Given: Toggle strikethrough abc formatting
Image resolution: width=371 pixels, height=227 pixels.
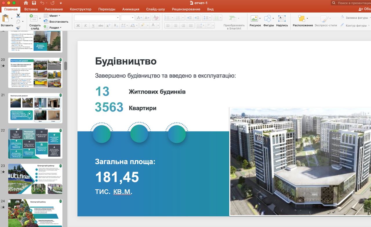Looking at the screenshot, I should (101, 25).
